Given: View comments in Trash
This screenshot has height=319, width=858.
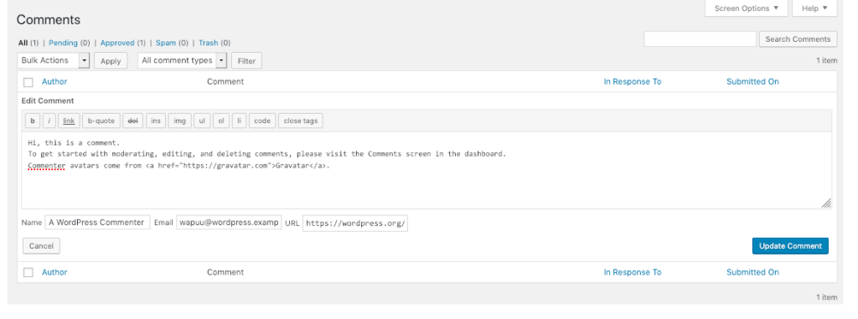Looking at the screenshot, I should [208, 43].
